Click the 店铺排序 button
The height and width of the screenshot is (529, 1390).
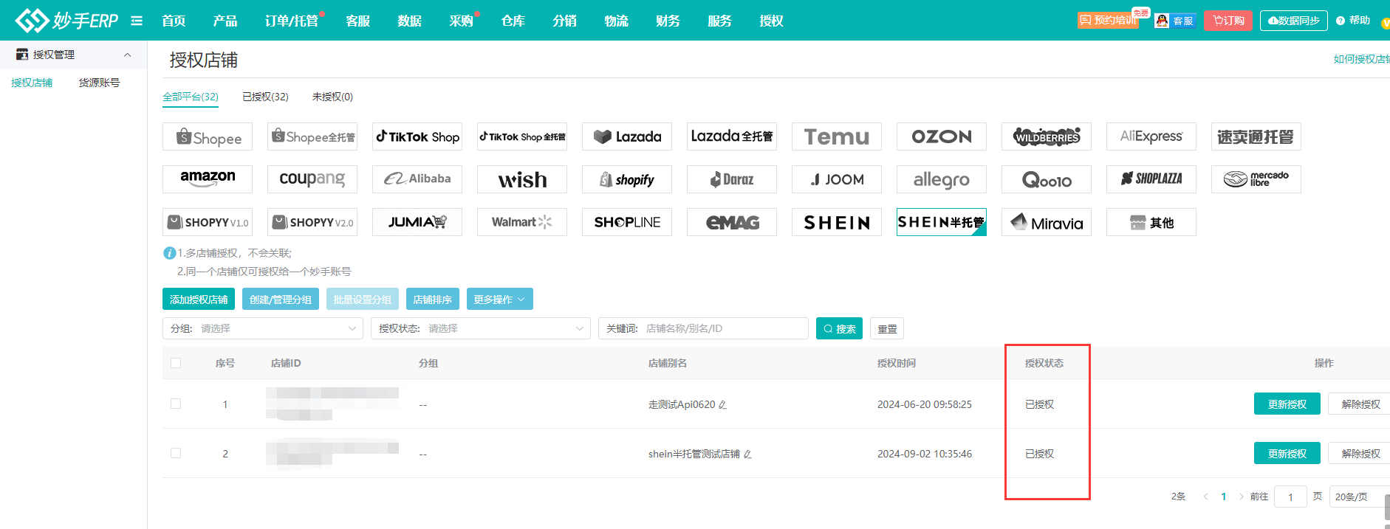pyautogui.click(x=433, y=299)
